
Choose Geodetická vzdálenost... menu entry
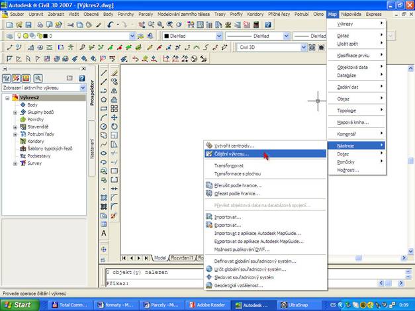pyautogui.click(x=265, y=286)
